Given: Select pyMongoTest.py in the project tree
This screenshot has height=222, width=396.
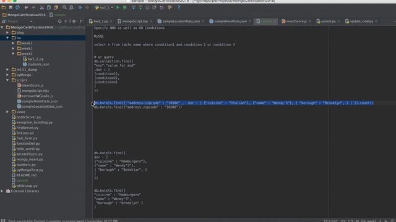Looking at the screenshot, I should click(x=27, y=170).
